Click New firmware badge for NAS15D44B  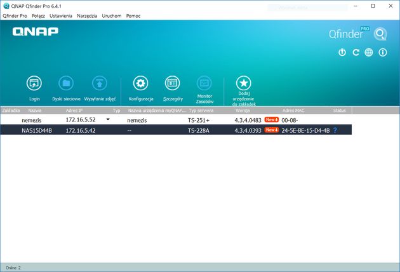(272, 130)
